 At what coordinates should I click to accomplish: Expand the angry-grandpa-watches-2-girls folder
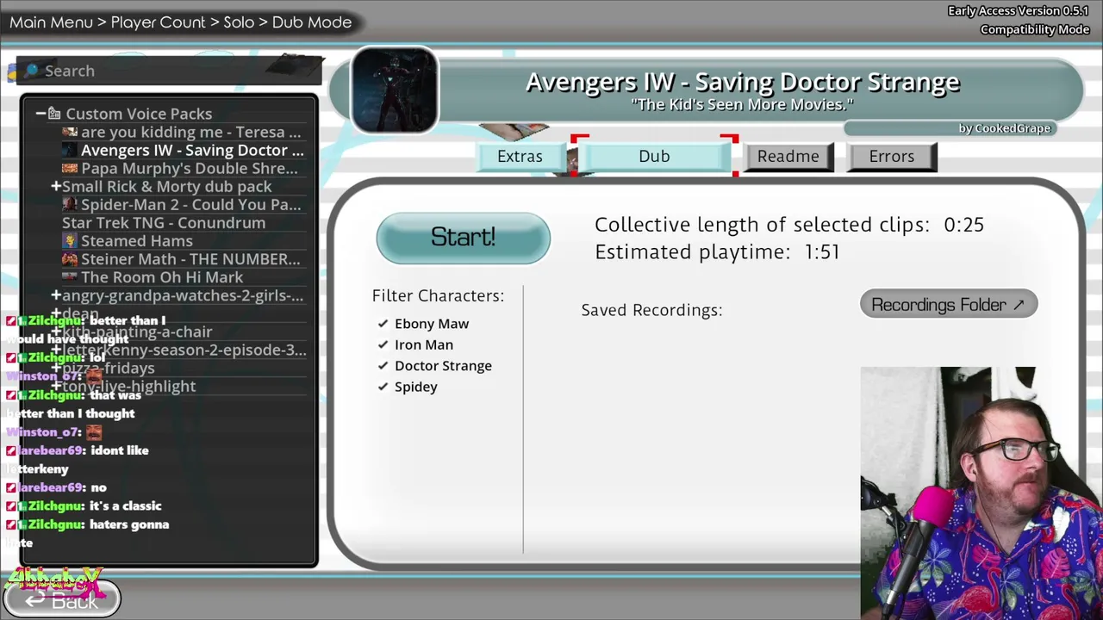(56, 295)
